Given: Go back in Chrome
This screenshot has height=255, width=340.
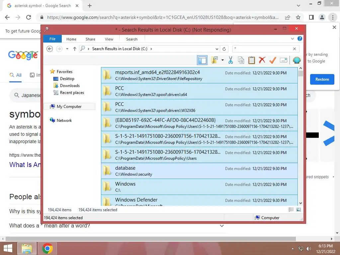Looking at the screenshot, I should (x=7, y=17).
